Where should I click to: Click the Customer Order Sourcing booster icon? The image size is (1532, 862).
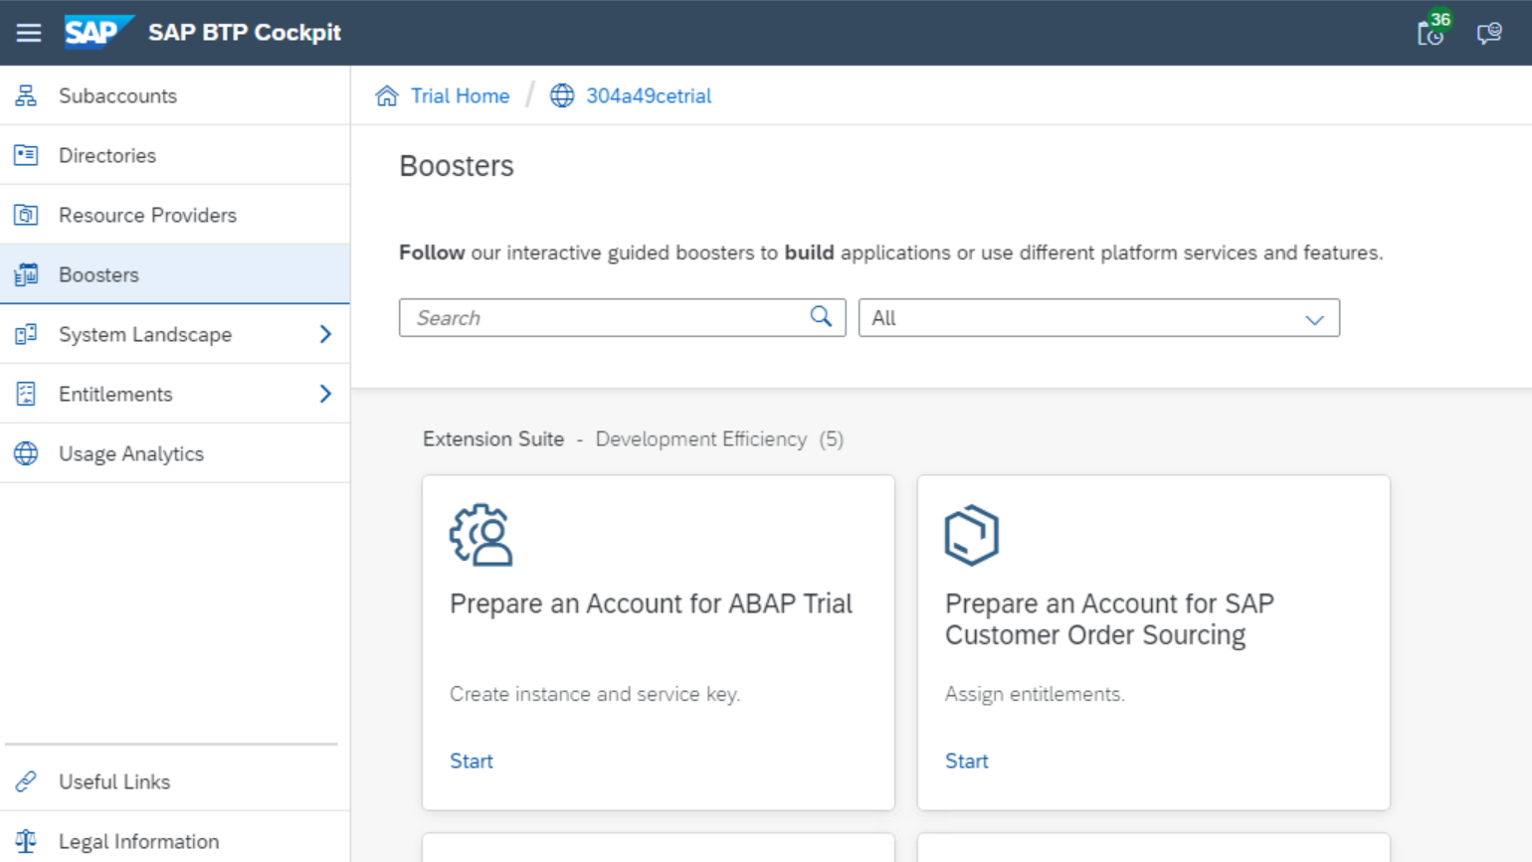tap(971, 535)
